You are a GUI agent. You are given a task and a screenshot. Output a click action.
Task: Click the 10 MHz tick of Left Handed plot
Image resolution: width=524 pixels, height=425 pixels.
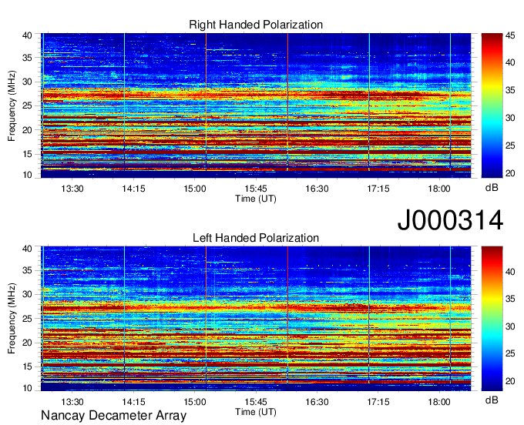pos(27,388)
